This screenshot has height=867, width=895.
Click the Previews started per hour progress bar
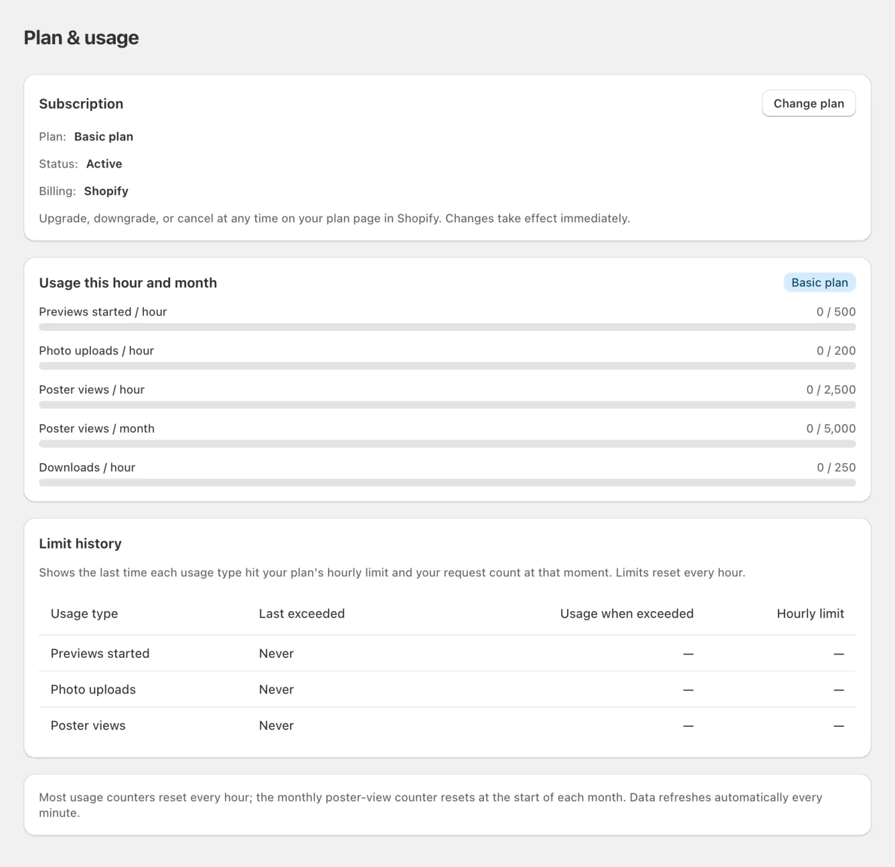click(447, 327)
